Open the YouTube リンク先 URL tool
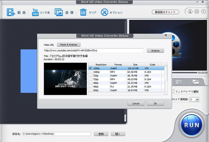 pyautogui.click(x=35, y=12)
